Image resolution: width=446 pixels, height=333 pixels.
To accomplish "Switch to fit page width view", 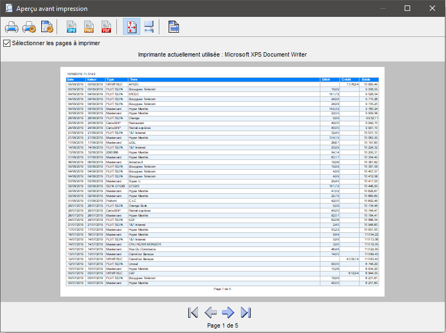I will point(148,27).
